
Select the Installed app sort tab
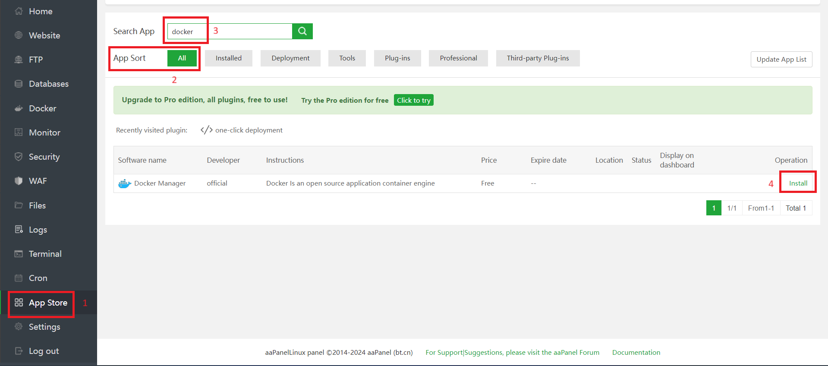click(228, 58)
